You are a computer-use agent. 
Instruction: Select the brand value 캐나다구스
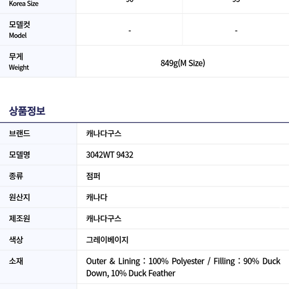pyautogui.click(x=104, y=133)
